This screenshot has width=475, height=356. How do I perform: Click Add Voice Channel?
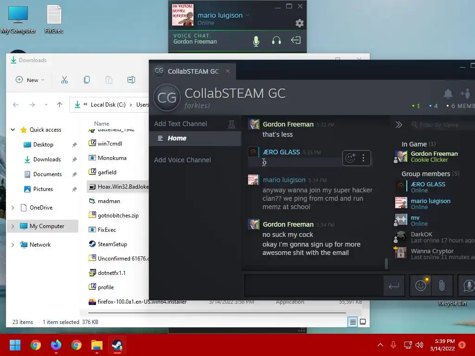(182, 160)
